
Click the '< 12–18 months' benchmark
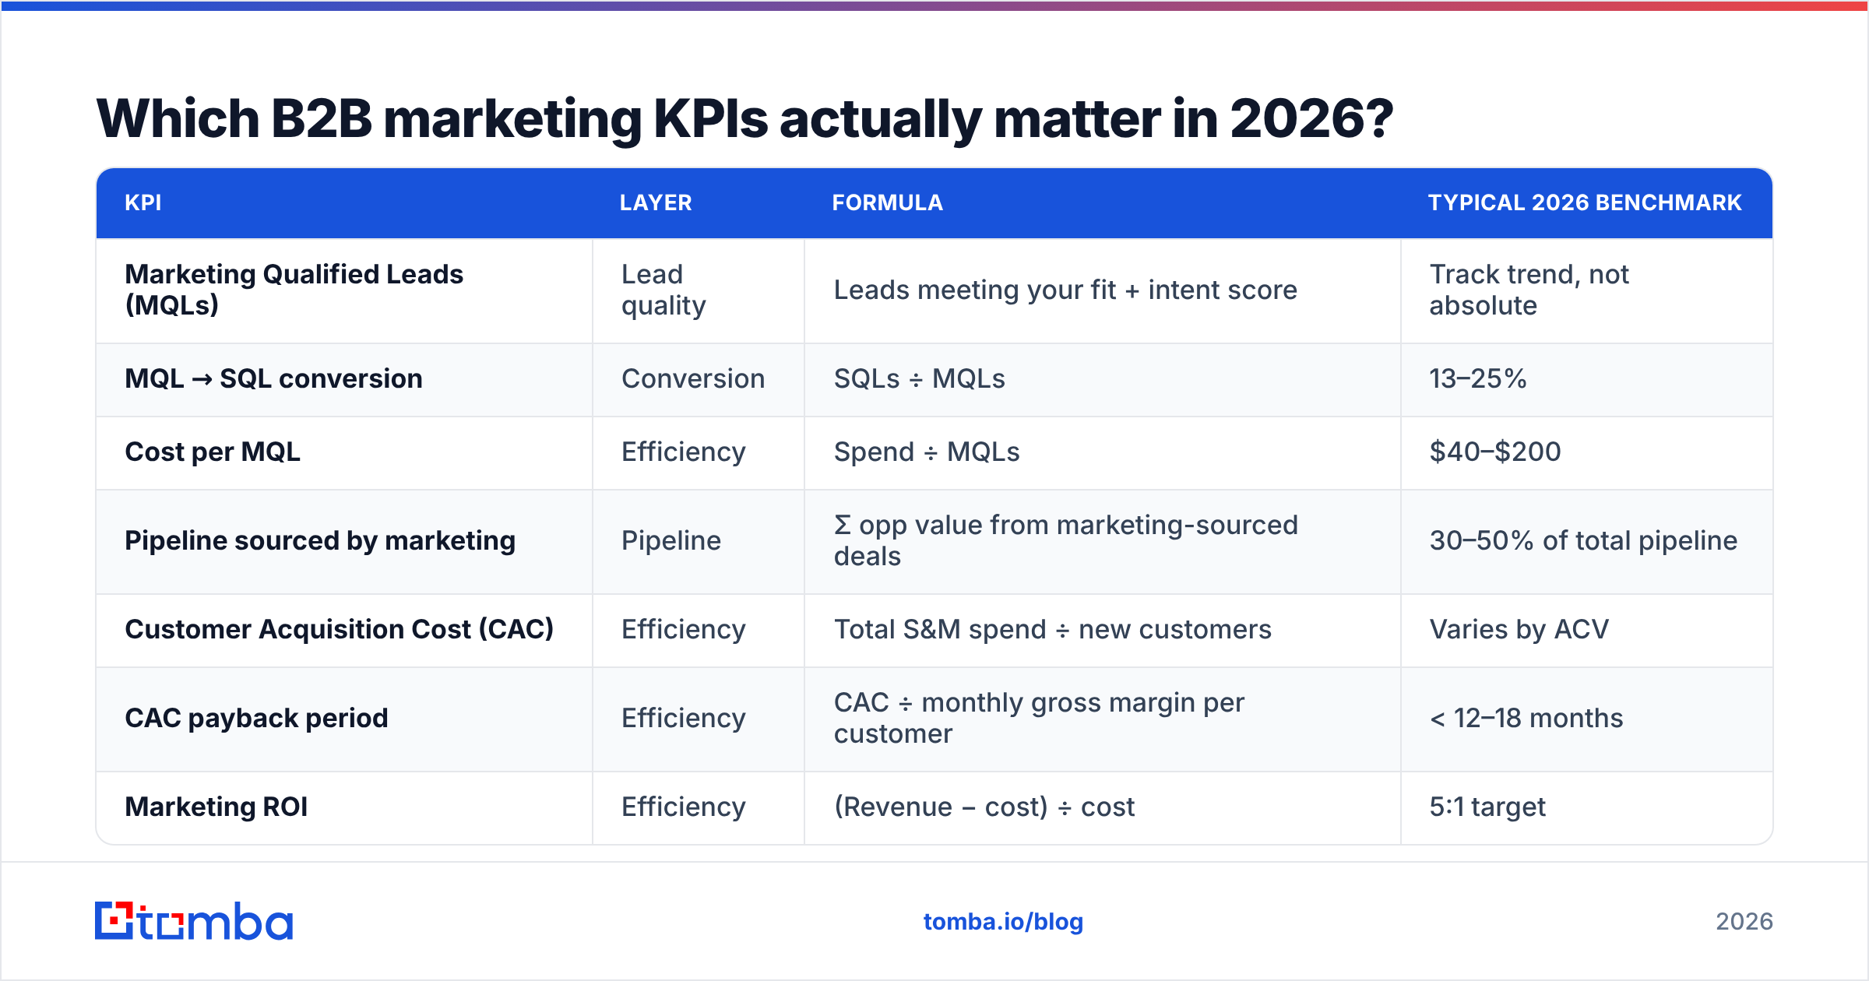click(x=1526, y=718)
